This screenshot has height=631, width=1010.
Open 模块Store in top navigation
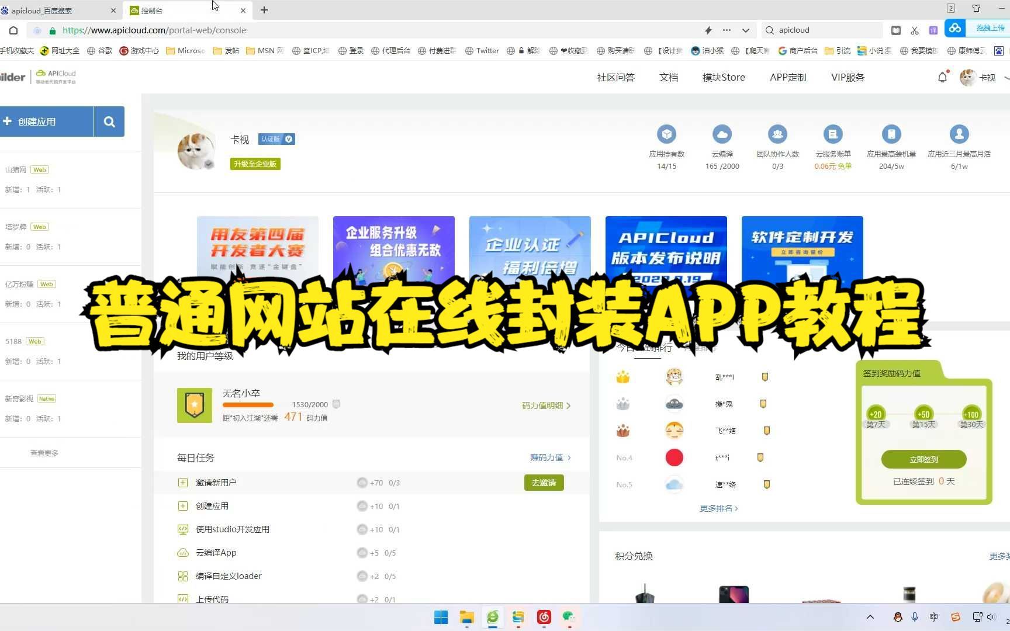[724, 77]
